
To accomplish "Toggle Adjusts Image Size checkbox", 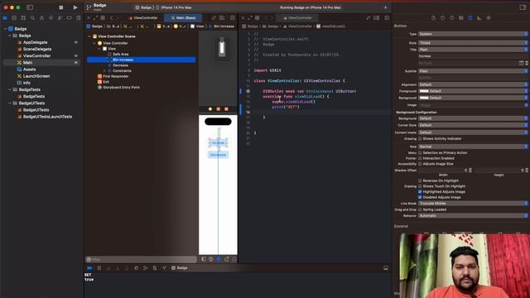I will pos(420,164).
